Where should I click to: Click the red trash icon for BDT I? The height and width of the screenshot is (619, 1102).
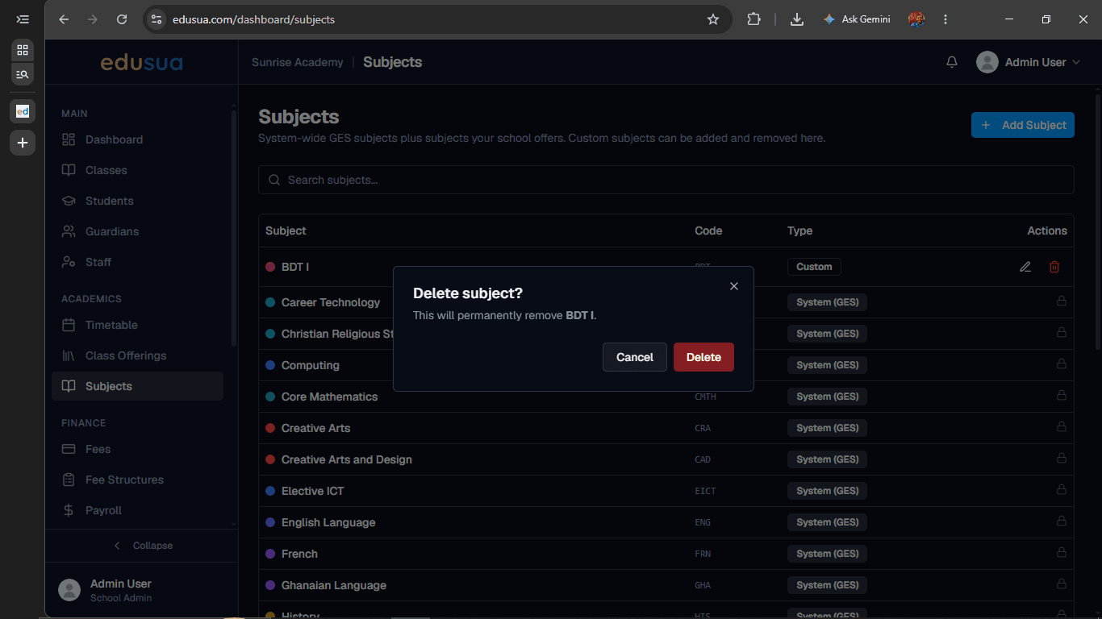[x=1054, y=267]
